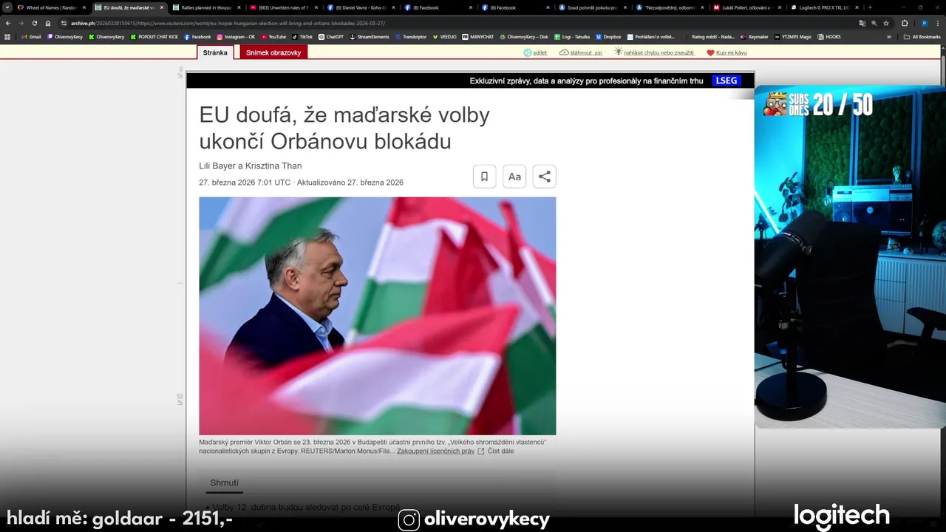The image size is (946, 532).
Task: Click the Shrnutí summary tab
Action: click(224, 482)
